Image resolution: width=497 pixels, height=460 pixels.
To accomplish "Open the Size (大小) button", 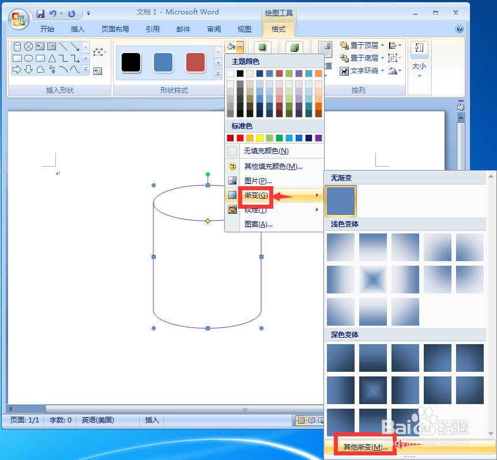I will pos(419,59).
